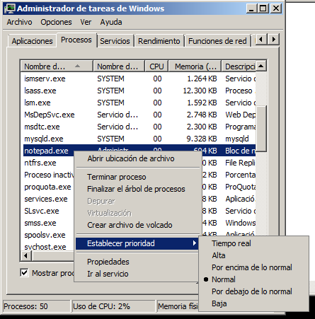Expand the Establecer prioridad submenu
This screenshot has width=315, height=319.
pyautogui.click(x=137, y=243)
